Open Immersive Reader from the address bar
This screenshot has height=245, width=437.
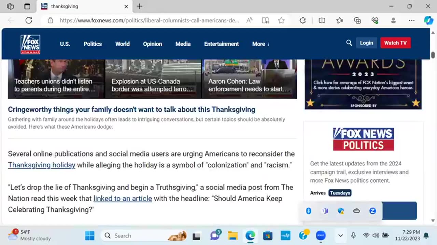point(265,20)
